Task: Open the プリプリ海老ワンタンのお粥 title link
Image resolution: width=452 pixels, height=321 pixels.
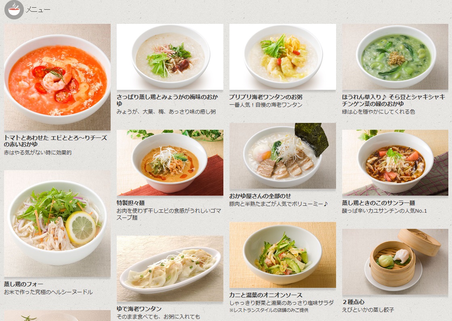Action: [x=266, y=97]
